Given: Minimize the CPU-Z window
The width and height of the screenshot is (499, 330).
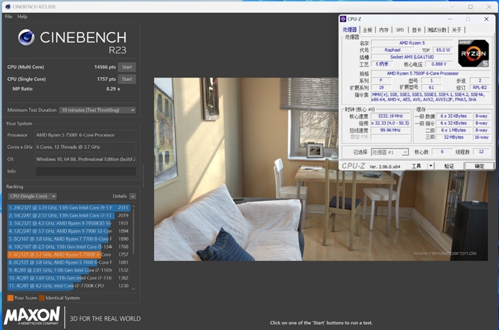Looking at the screenshot, I should tap(450, 19).
